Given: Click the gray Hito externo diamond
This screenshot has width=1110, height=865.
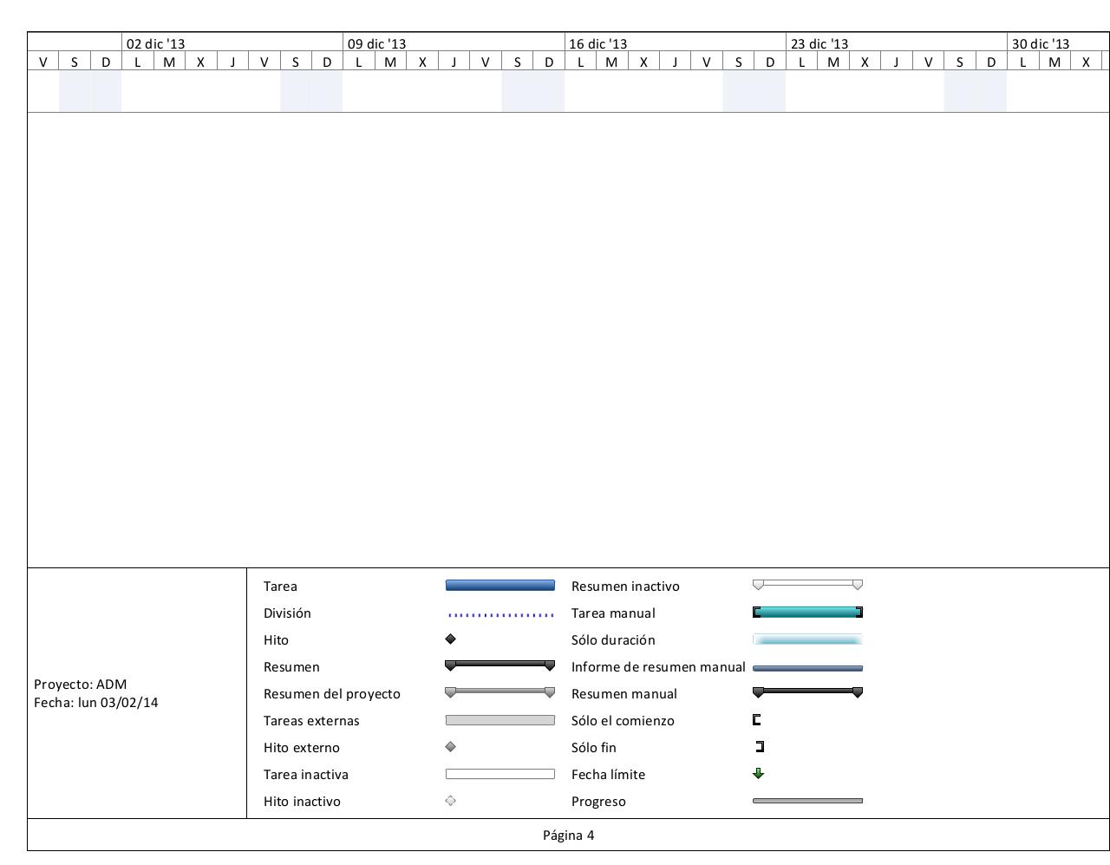Looking at the screenshot, I should 450,747.
